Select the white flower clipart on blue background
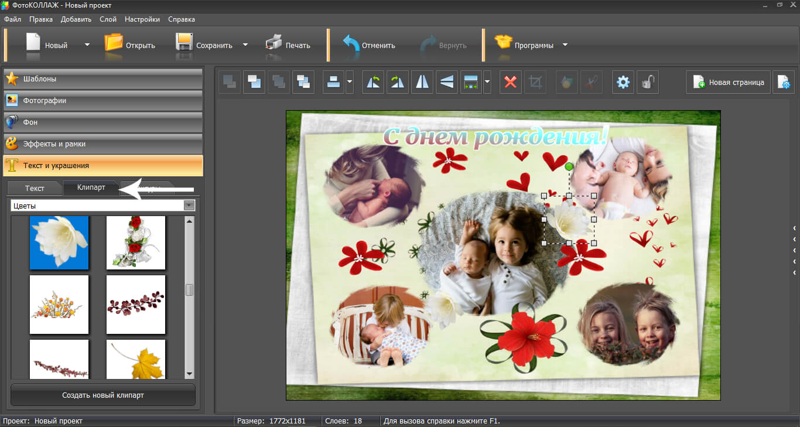 (x=59, y=242)
